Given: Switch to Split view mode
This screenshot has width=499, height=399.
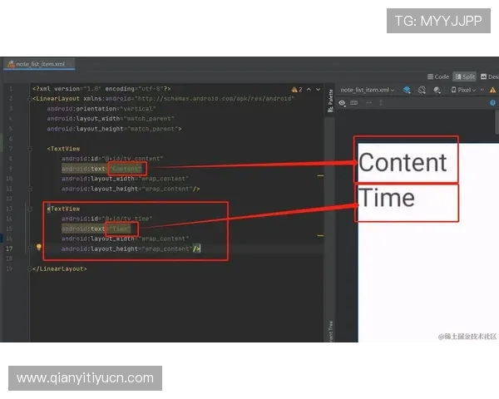Looking at the screenshot, I should [465, 76].
